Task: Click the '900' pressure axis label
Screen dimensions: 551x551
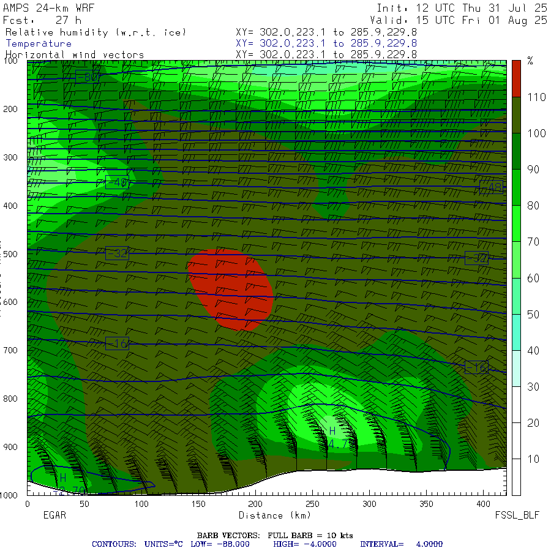Action: click(x=10, y=447)
